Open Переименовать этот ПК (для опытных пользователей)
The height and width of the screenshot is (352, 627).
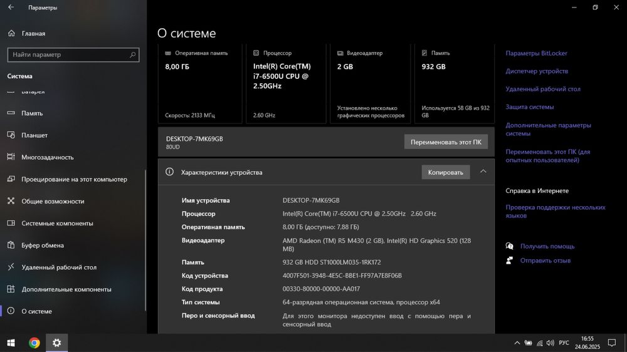[x=547, y=156]
